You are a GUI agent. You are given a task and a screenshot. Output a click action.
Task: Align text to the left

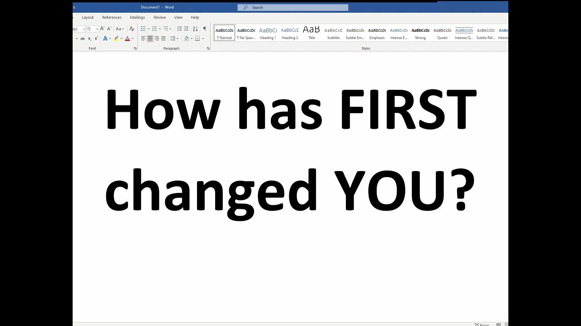[143, 38]
